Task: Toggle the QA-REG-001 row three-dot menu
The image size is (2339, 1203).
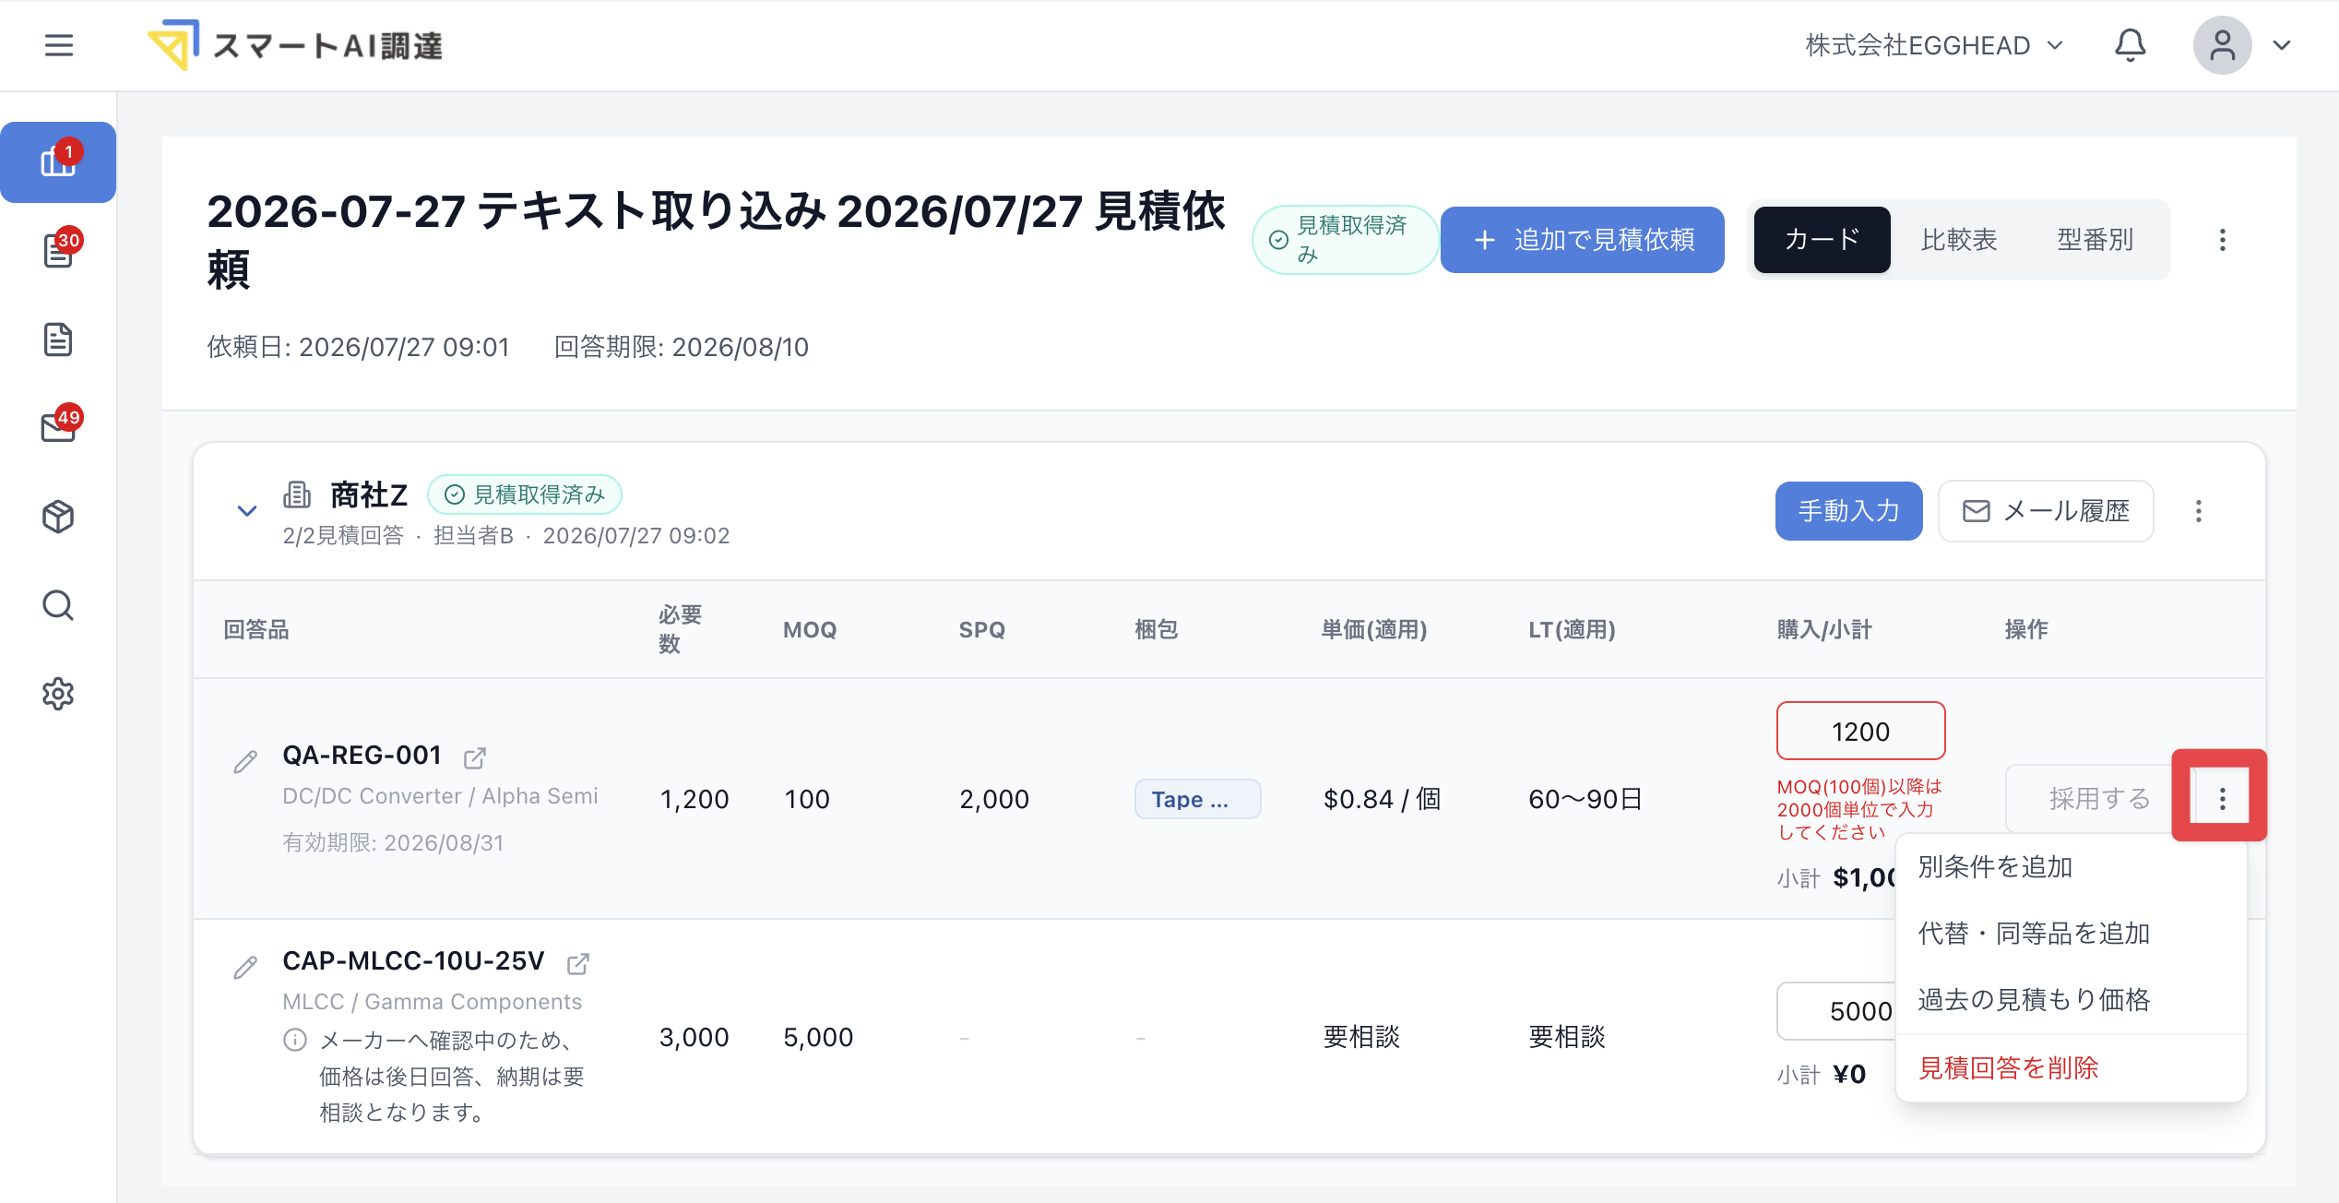Action: pyautogui.click(x=2222, y=798)
